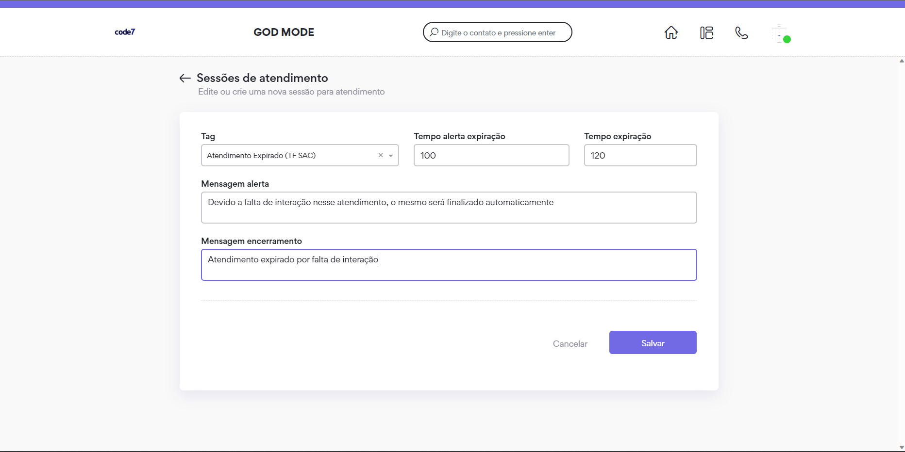Image resolution: width=905 pixels, height=452 pixels.
Task: Save the session with Salvar
Action: point(653,342)
